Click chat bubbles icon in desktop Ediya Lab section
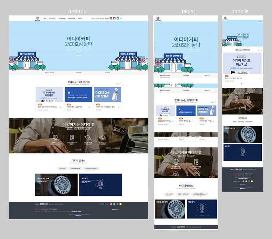 click(87, 138)
